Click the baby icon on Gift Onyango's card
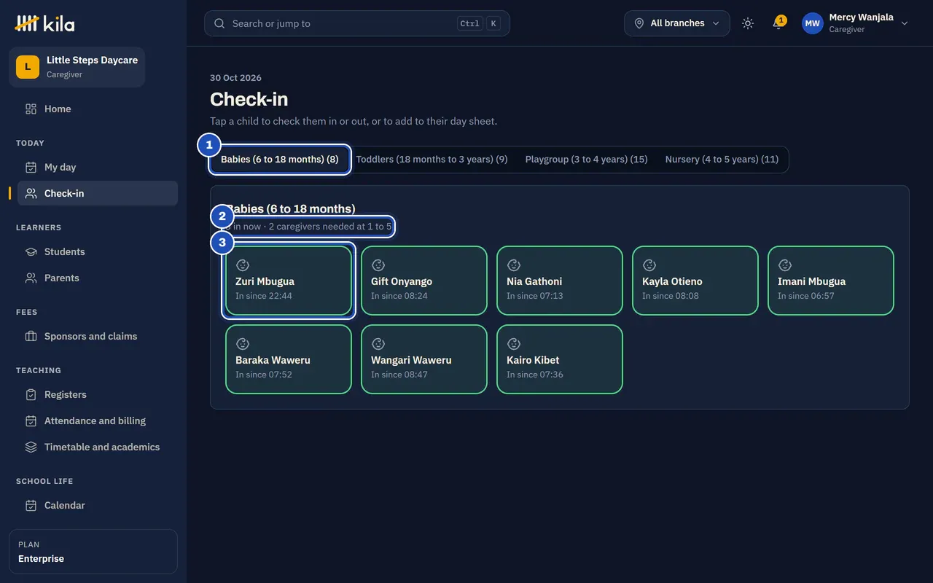The image size is (933, 583). pyautogui.click(x=378, y=265)
